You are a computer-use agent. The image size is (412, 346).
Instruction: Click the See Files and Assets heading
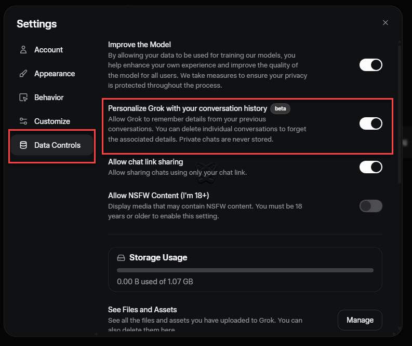142,310
